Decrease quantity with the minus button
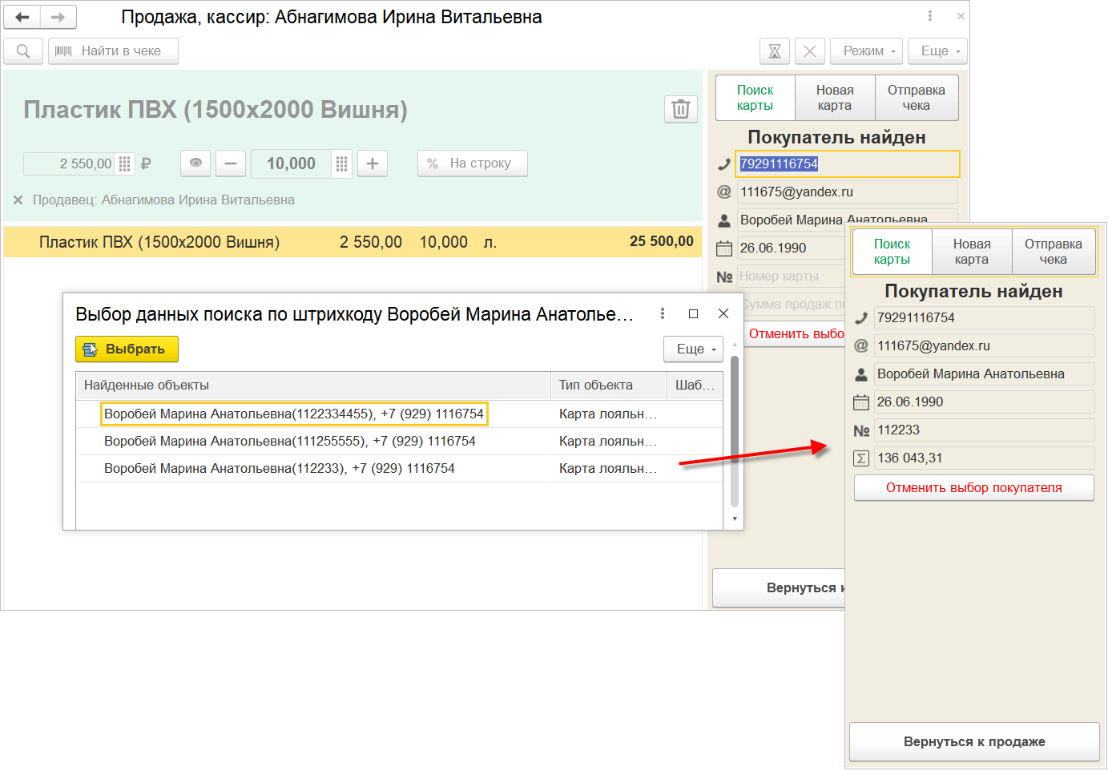Screen dimensions: 1108x771 [230, 163]
